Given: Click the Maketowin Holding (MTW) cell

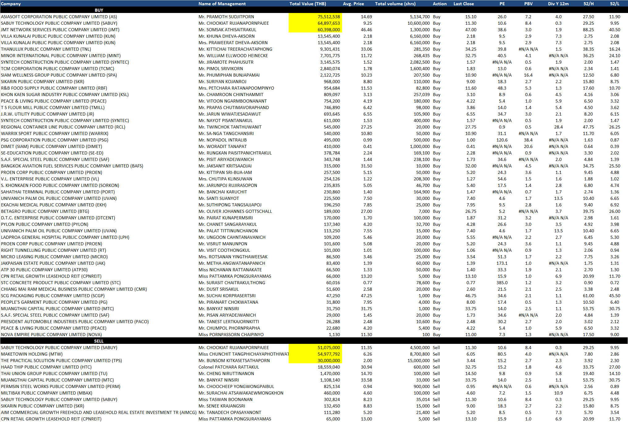Looking at the screenshot, I should [32, 354].
